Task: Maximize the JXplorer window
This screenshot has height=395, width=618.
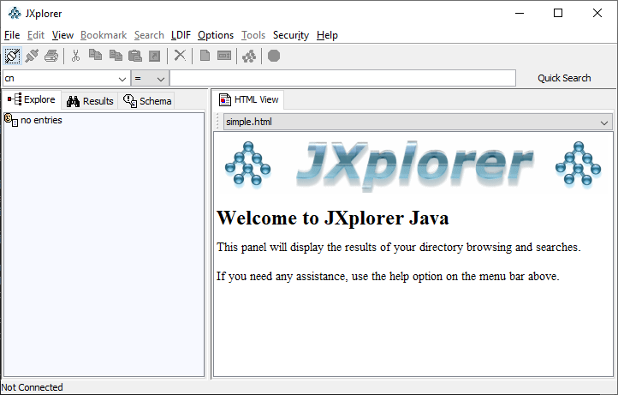Action: 558,13
